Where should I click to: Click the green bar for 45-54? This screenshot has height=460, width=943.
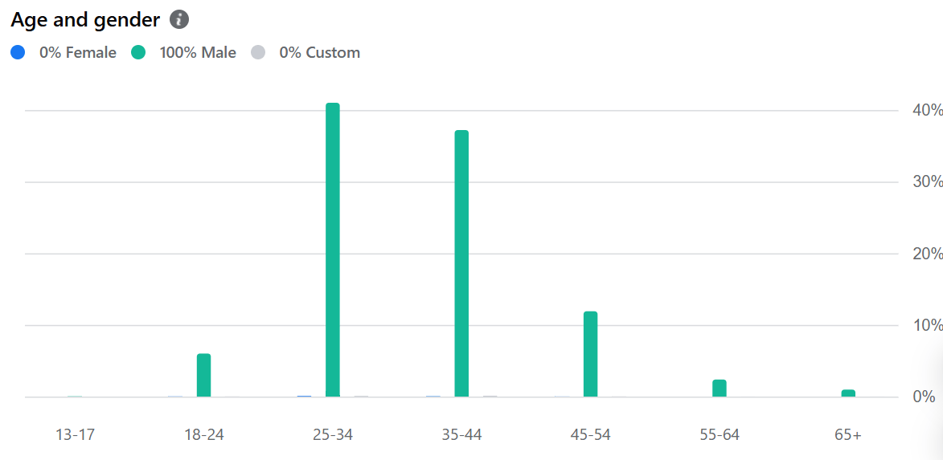pos(591,354)
